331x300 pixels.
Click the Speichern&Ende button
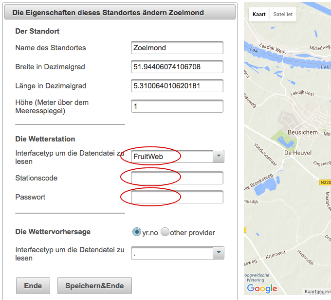point(94,286)
